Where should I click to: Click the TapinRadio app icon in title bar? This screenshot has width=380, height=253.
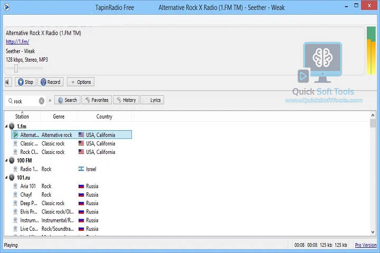click(x=7, y=7)
